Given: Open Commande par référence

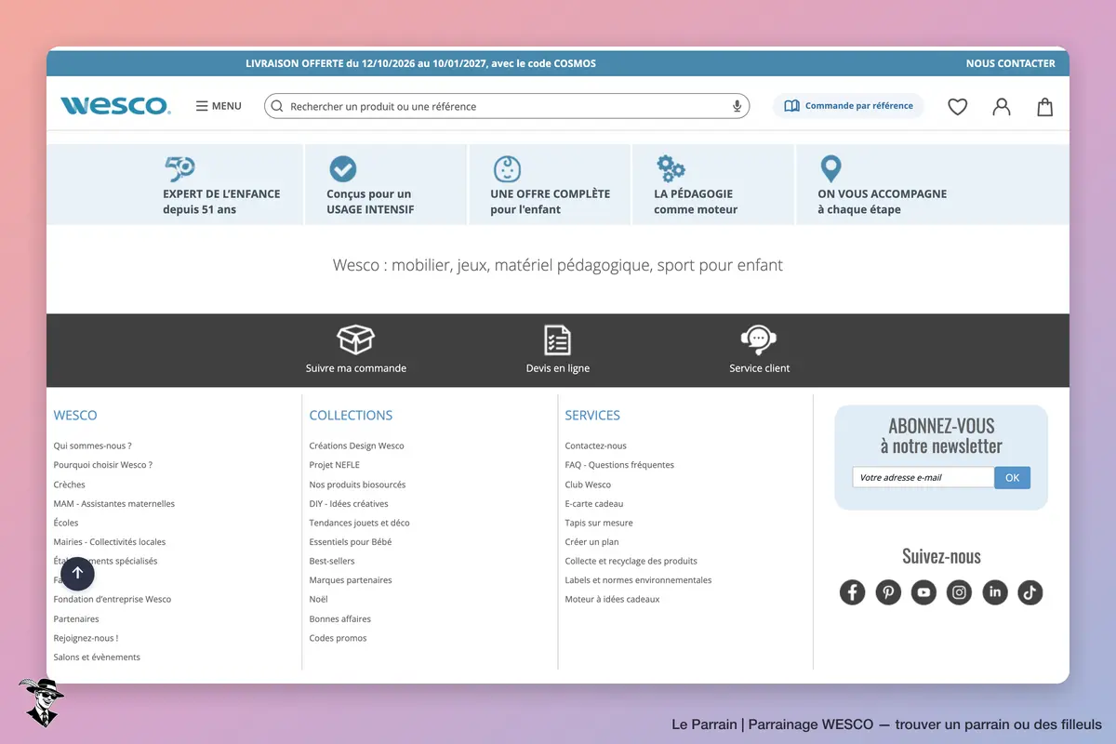Looking at the screenshot, I should (x=849, y=106).
